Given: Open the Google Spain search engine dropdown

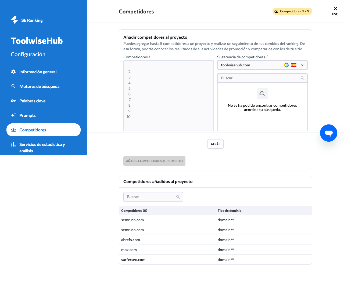Looking at the screenshot, I should tap(294, 65).
